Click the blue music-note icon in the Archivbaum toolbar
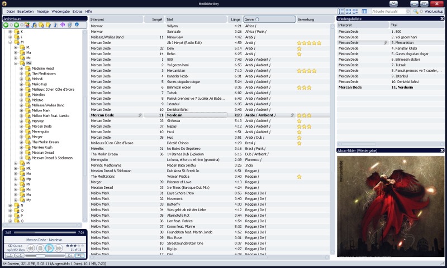The height and width of the screenshot is (268, 447). [34, 25]
